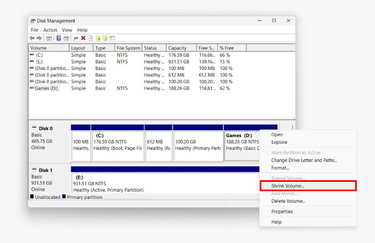Screen dimensions: 375x243
Task: Click the Disk Management title bar icon
Action: click(x=33, y=21)
